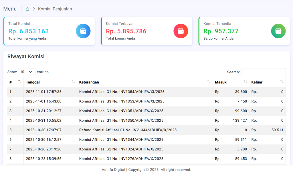The width and height of the screenshot is (293, 173).
Task: Click the red Komisi Terbayar wallet icon
Action: click(x=181, y=31)
